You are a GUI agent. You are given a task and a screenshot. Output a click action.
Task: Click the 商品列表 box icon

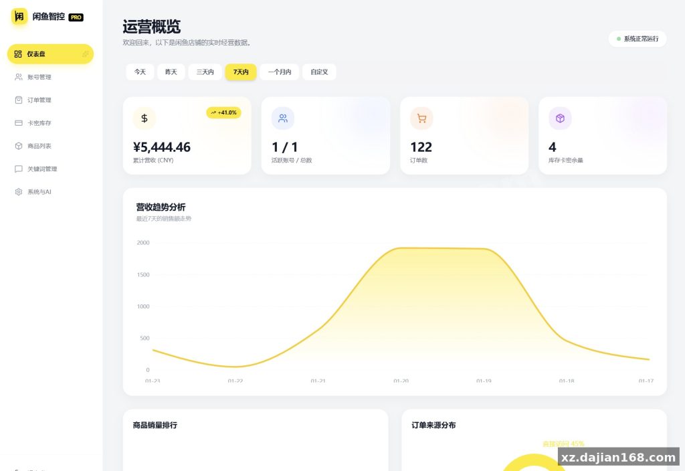[18, 146]
